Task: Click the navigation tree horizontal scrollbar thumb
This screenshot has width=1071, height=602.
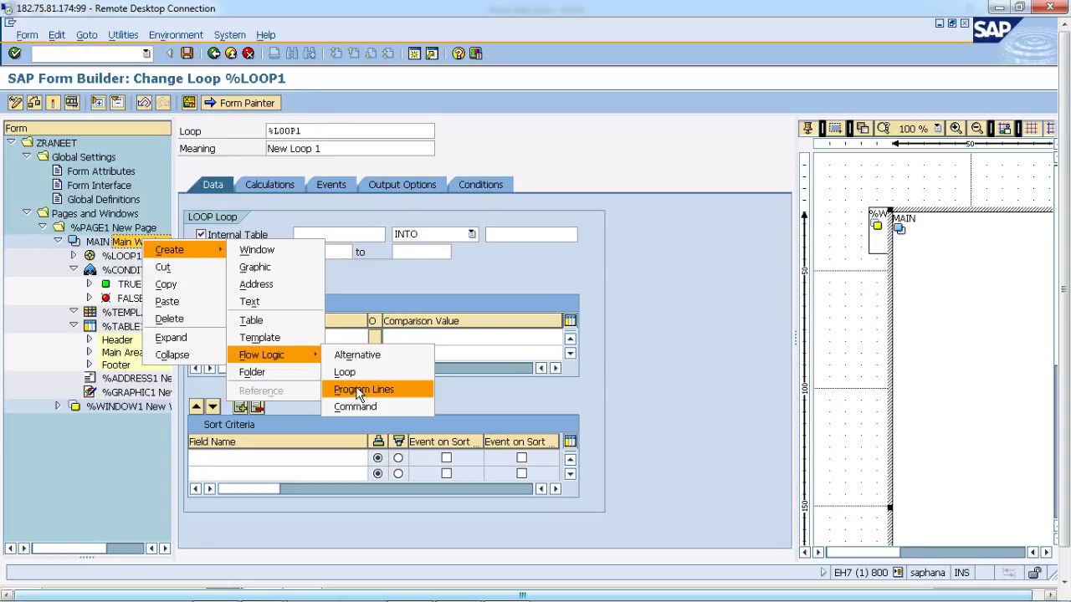Action: 69,548
